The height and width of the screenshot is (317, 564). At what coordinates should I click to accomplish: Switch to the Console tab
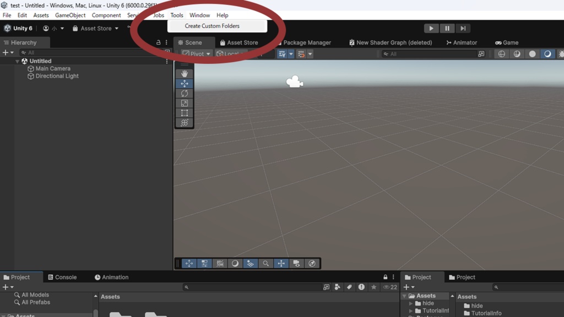pos(62,277)
